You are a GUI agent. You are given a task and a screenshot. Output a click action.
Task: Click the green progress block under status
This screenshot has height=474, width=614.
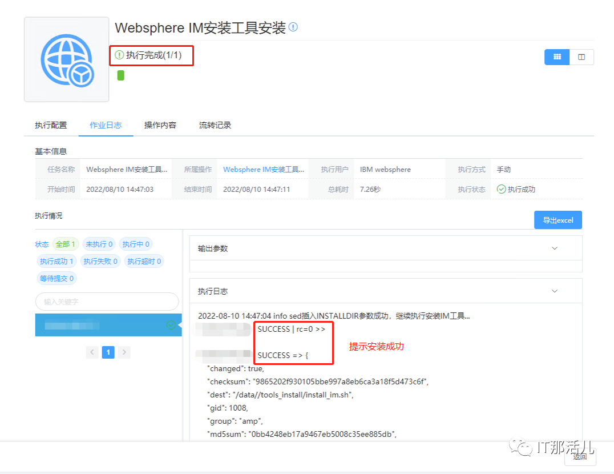tap(121, 75)
